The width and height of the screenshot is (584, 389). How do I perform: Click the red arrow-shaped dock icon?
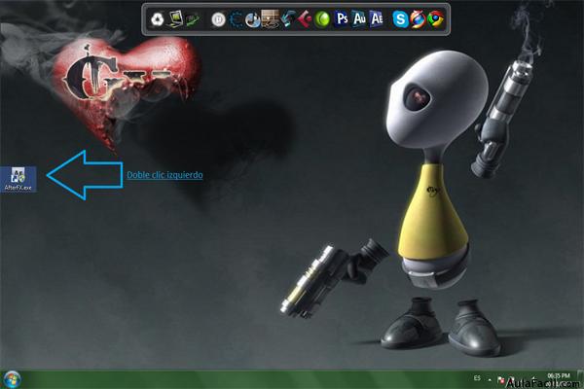tap(305, 19)
